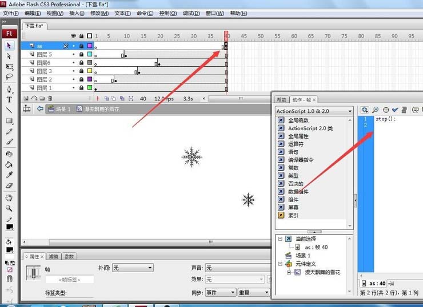Image resolution: width=423 pixels, height=307 pixels.
Task: Toggle visibility dot of layer 图层 3
Action: point(73,71)
